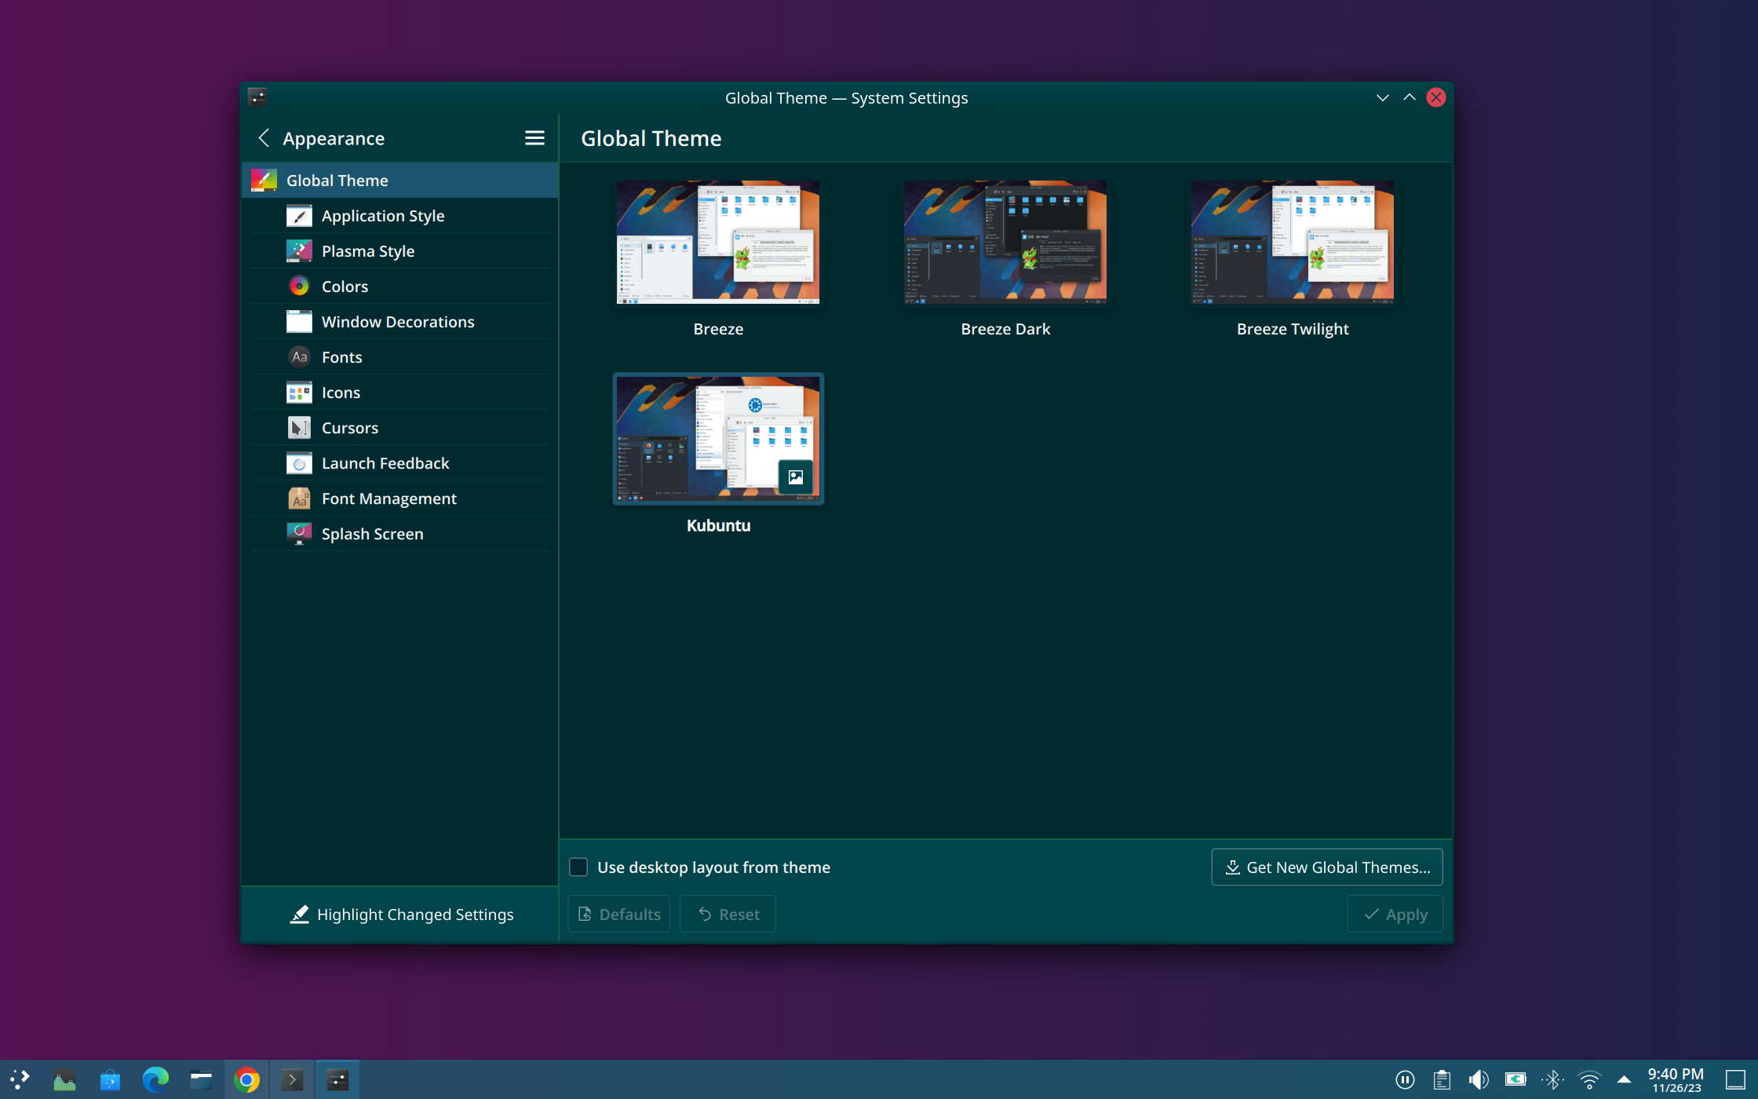
Task: Select the Breeze theme thumbnail
Action: [x=718, y=242]
